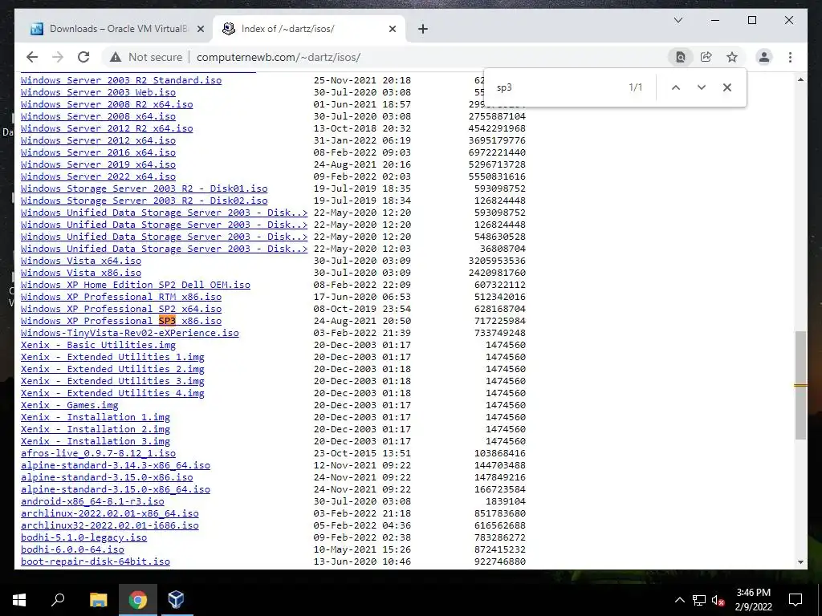The height and width of the screenshot is (616, 822).
Task: Download archlinux-2022.02.01-x86_64.iso
Action: coord(109,514)
